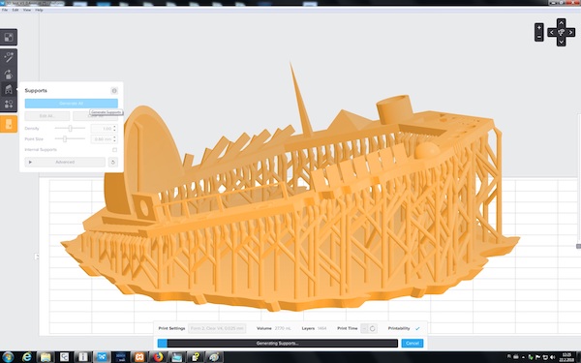Open the Print Settings selector field
The height and width of the screenshot is (363, 581).
[x=217, y=328]
